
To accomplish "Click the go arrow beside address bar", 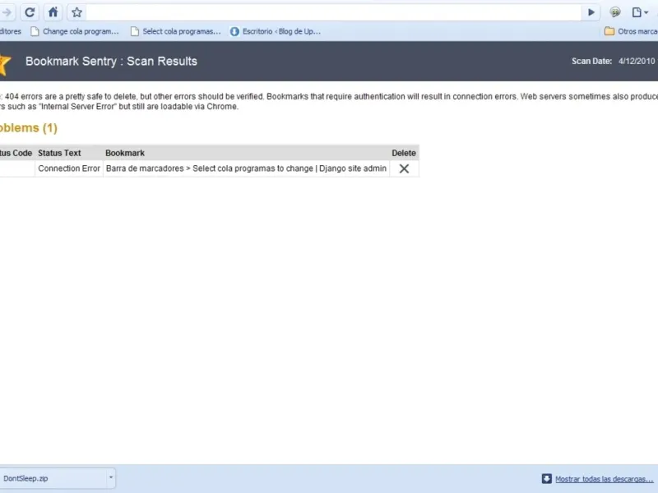I will click(x=591, y=12).
